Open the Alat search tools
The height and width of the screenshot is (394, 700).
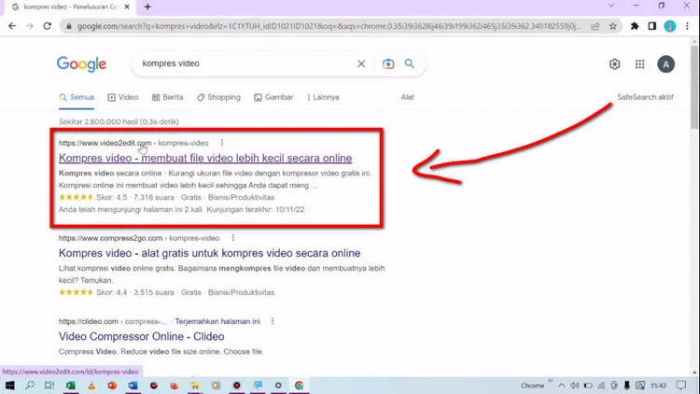coord(407,97)
